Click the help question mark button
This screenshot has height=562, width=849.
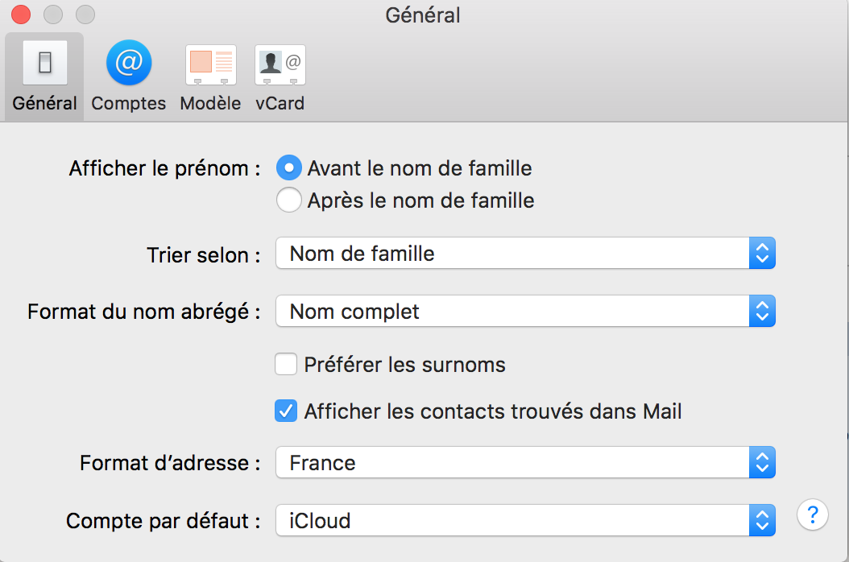tap(813, 514)
